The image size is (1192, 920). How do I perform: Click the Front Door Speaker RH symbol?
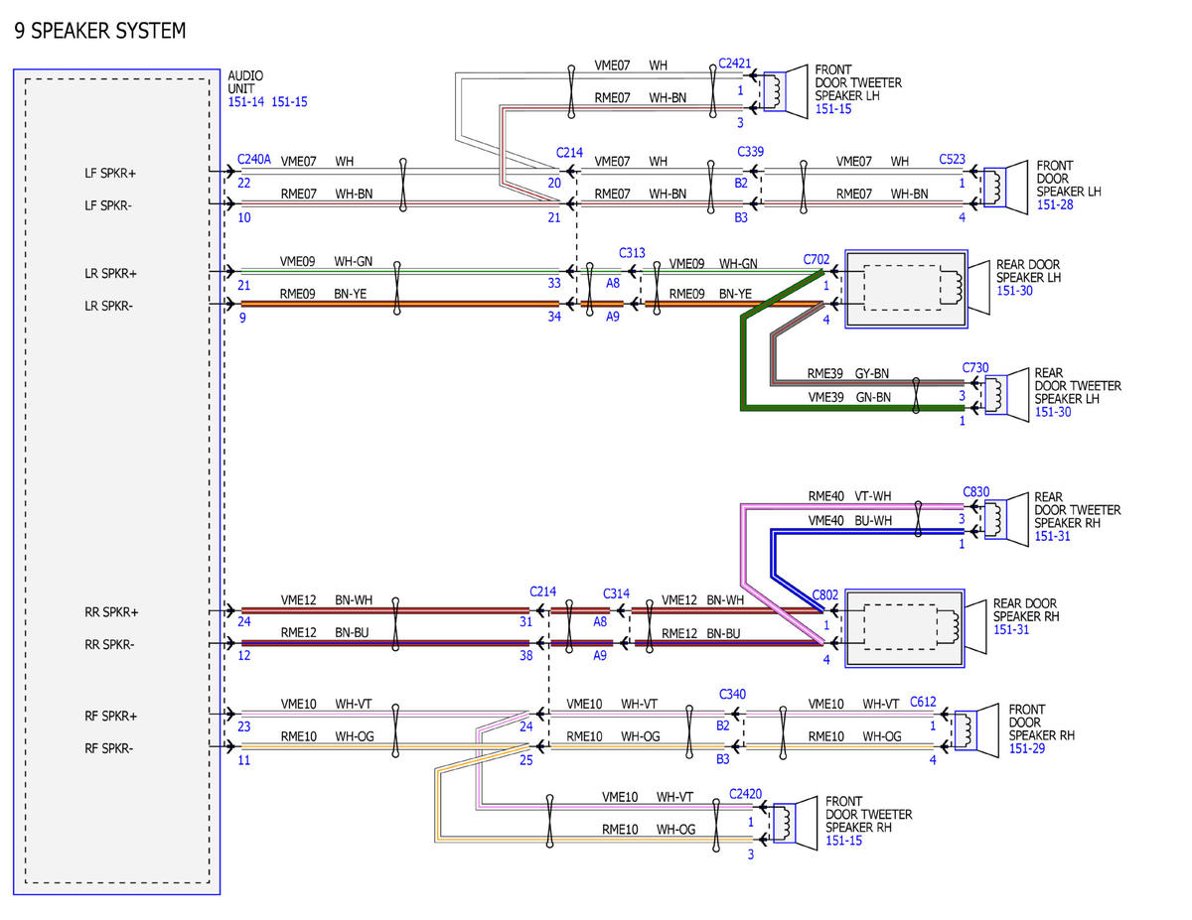(x=975, y=729)
